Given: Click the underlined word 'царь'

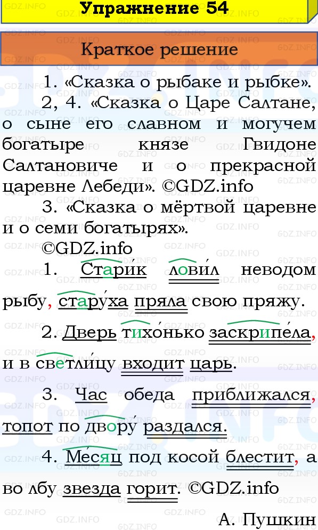Looking at the screenshot, I should [x=211, y=364].
